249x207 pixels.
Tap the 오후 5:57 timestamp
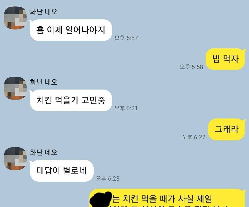tap(126, 38)
